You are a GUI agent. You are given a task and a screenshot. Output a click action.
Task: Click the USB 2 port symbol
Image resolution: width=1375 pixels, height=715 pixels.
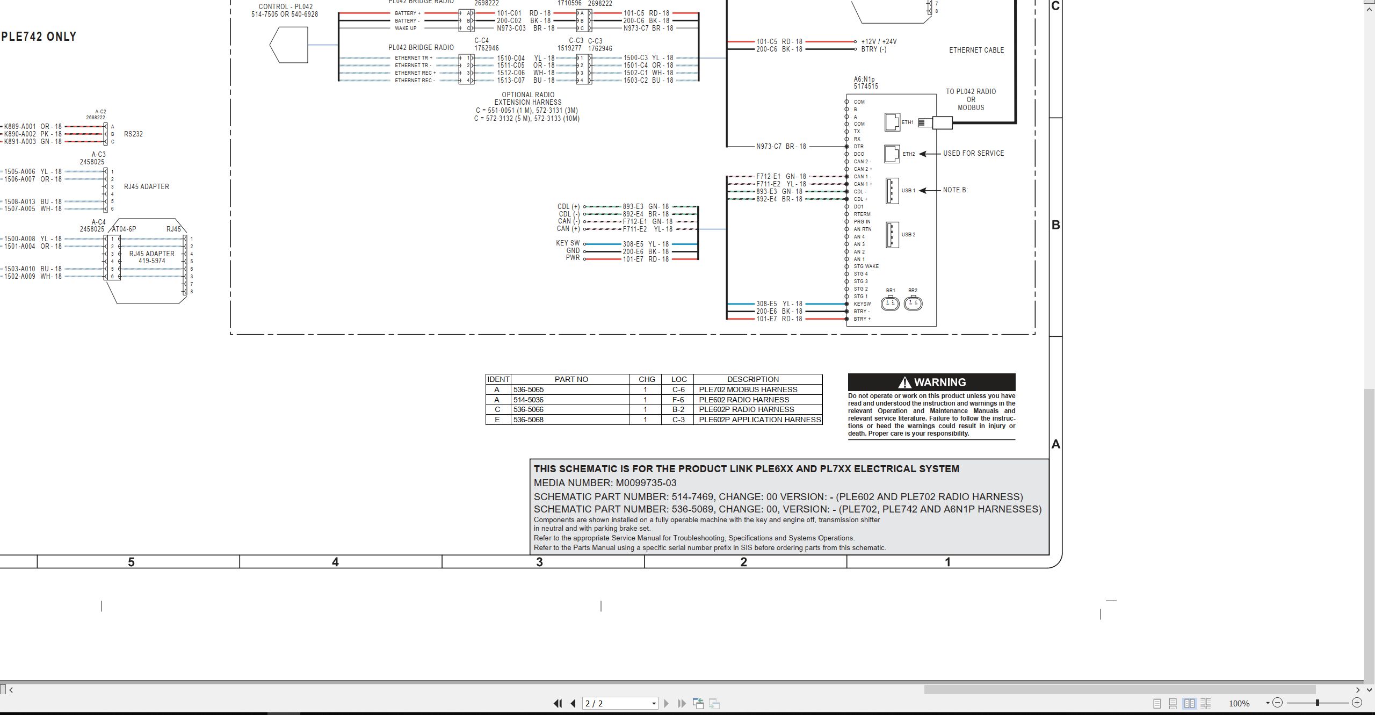coord(892,235)
